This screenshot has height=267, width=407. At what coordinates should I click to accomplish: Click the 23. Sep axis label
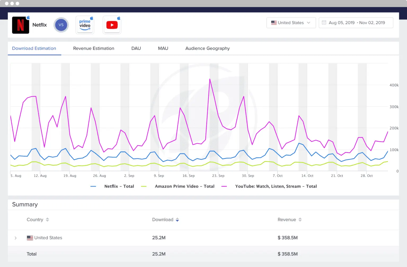[218, 176]
